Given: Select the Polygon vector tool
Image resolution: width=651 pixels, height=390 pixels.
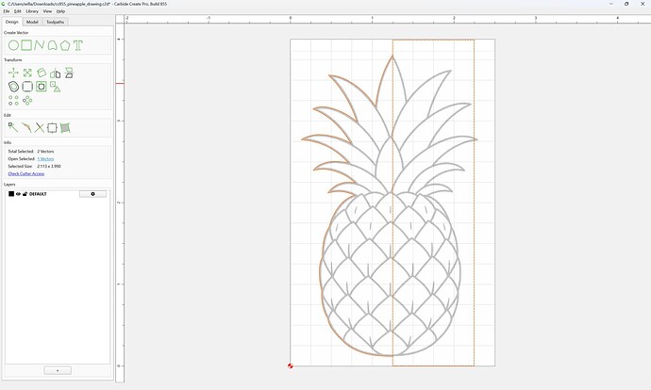Looking at the screenshot, I should [x=65, y=45].
